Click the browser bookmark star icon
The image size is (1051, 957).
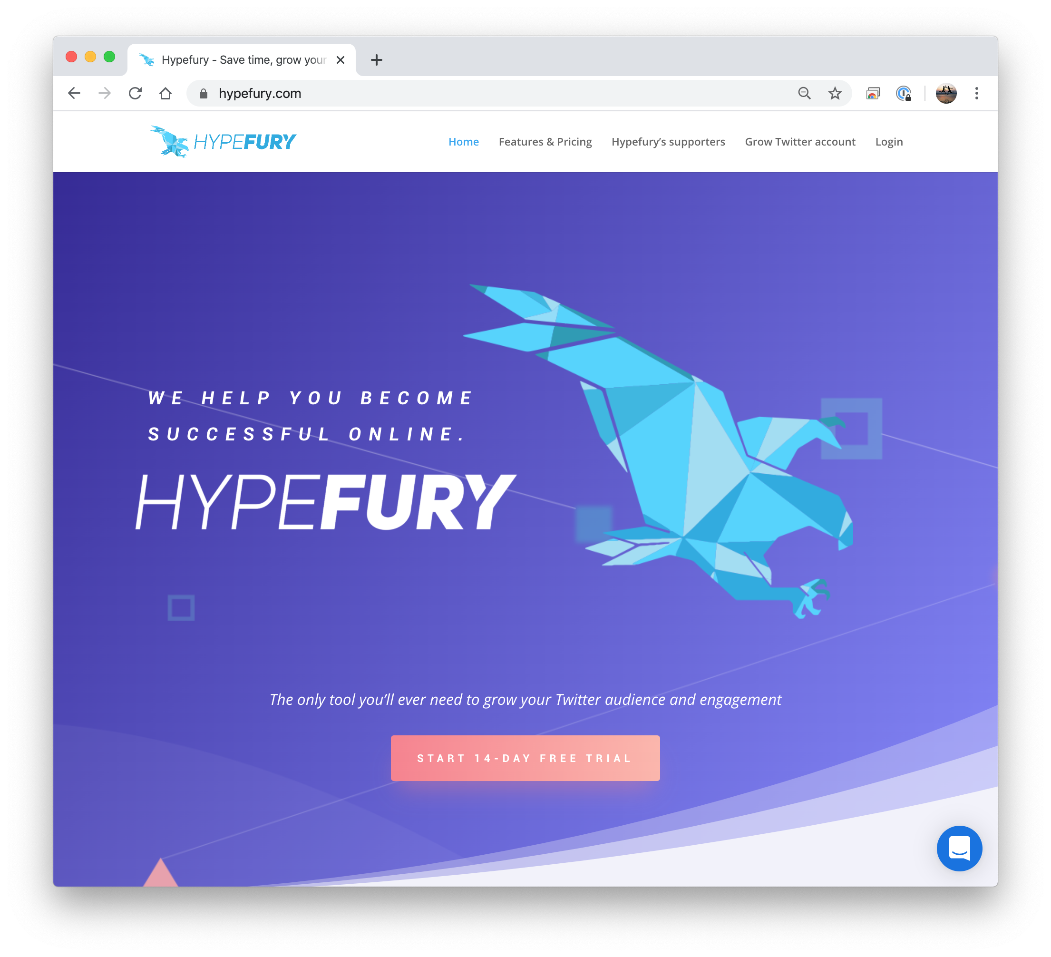coord(835,93)
